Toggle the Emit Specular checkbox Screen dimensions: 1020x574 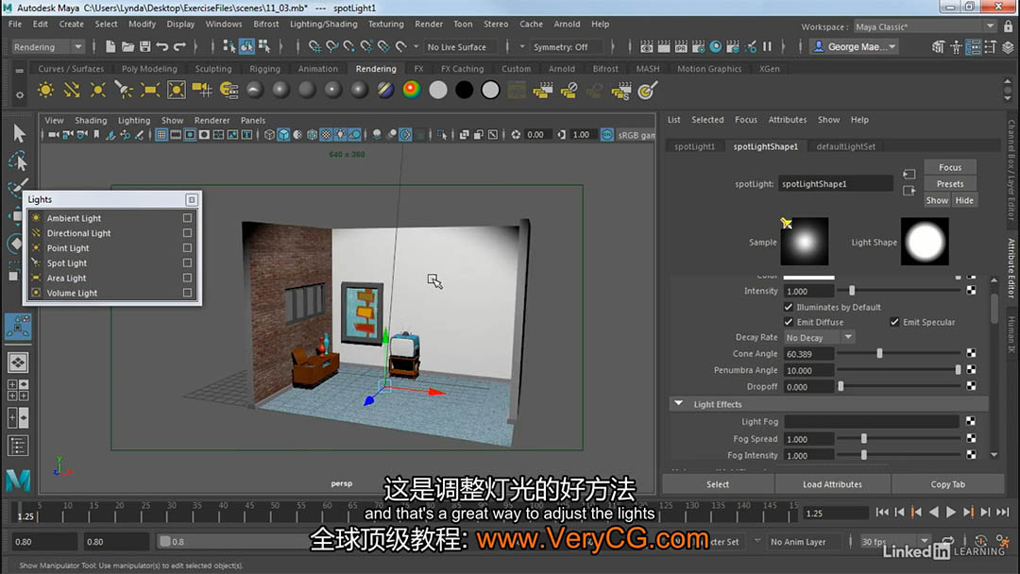pyautogui.click(x=894, y=322)
